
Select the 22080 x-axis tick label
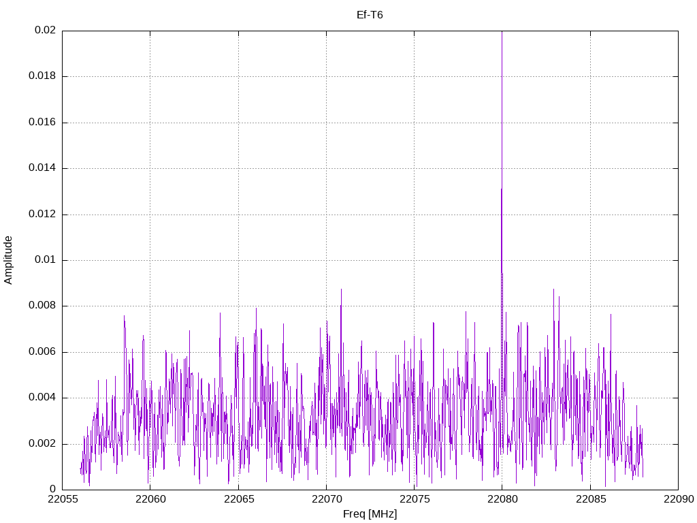pos(502,500)
